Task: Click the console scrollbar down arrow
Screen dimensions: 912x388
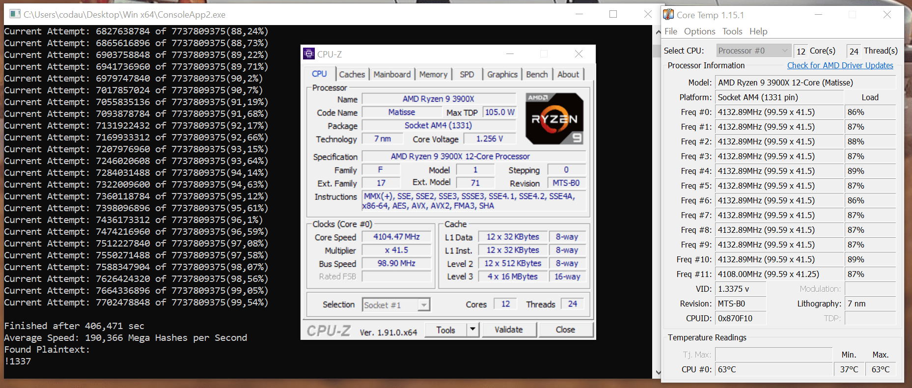Action: (x=658, y=373)
